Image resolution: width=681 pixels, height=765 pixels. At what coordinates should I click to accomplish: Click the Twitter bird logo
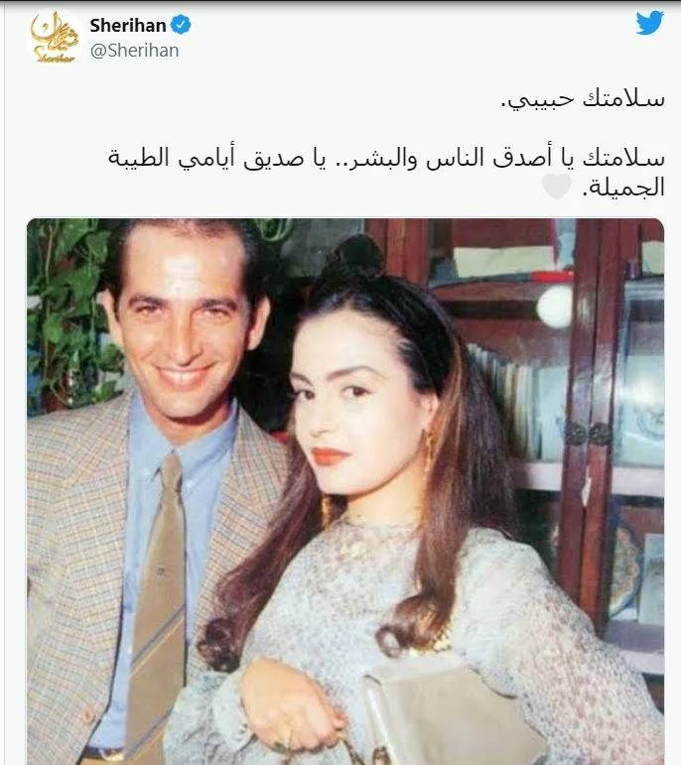pos(650,23)
